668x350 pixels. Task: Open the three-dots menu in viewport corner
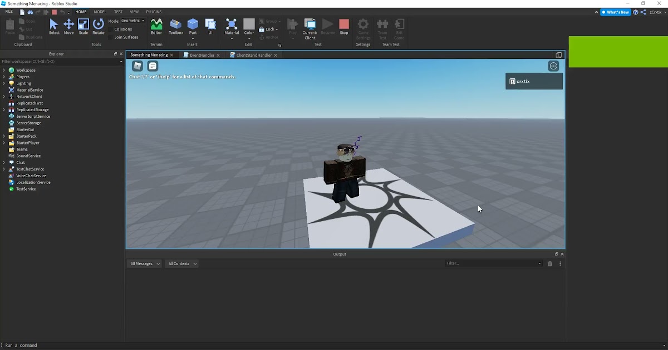(x=553, y=66)
